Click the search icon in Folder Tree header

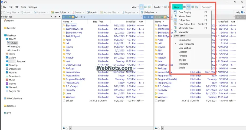coord(51,17)
